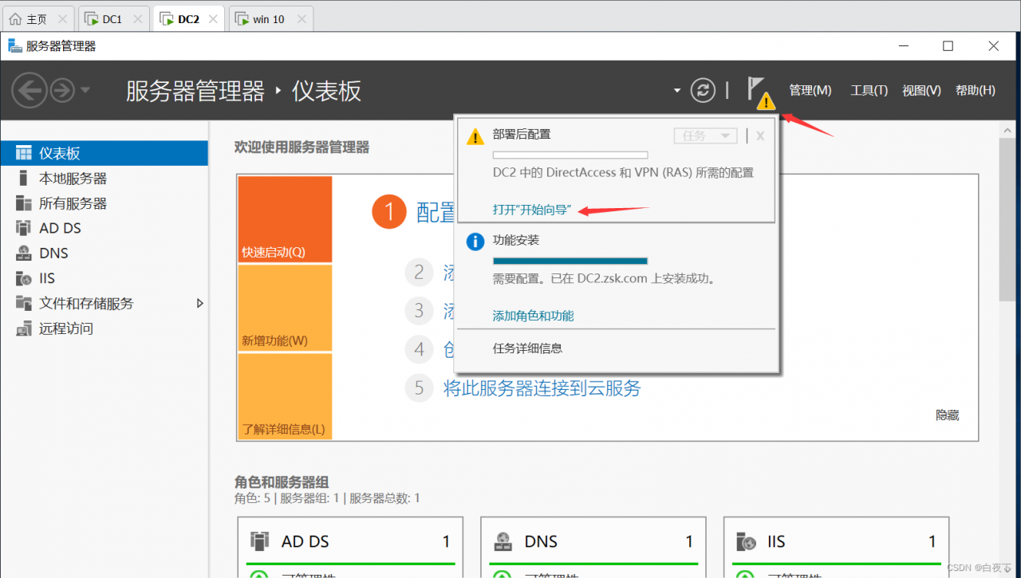Image resolution: width=1021 pixels, height=578 pixels.
Task: Open the AD DS role tile header
Action: point(352,541)
